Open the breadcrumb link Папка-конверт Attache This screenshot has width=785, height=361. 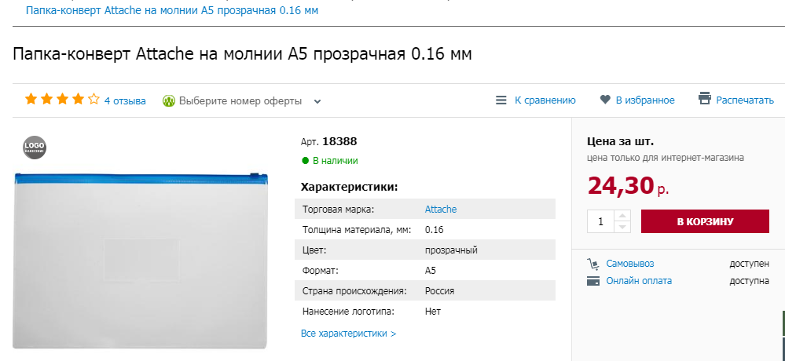pos(172,10)
